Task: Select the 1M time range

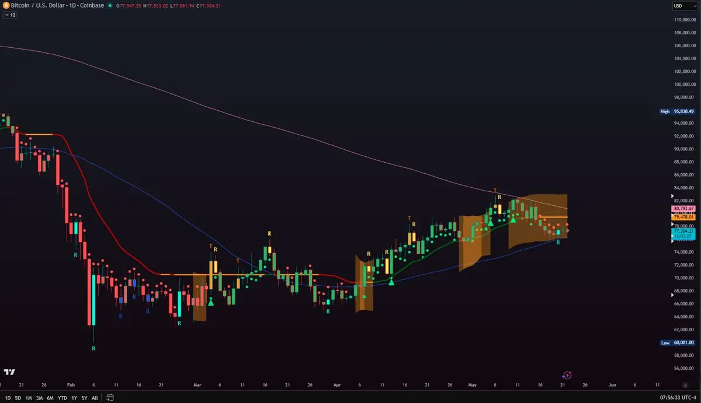Action: (29, 398)
